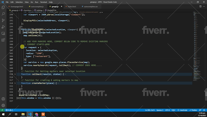This screenshot has height=117, width=207.
Task: Click PlacesService on line 306
Action: 75,62
